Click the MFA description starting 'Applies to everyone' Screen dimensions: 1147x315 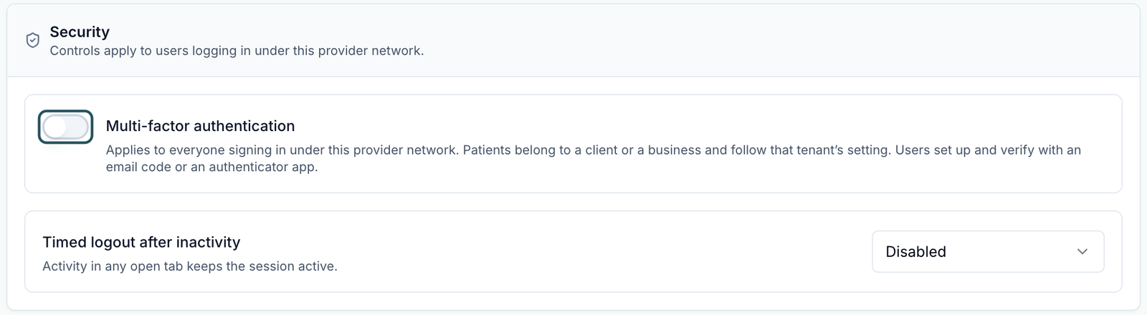[594, 158]
